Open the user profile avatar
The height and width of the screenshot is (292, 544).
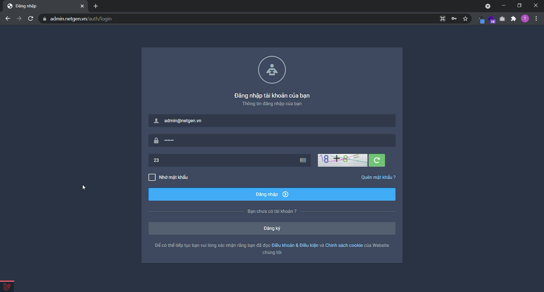pos(525,19)
